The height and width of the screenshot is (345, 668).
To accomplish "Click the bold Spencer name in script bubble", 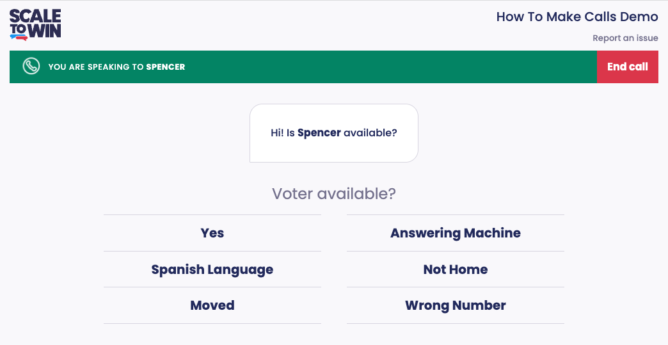I will 319,133.
